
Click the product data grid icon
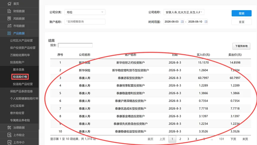click(x=9, y=33)
